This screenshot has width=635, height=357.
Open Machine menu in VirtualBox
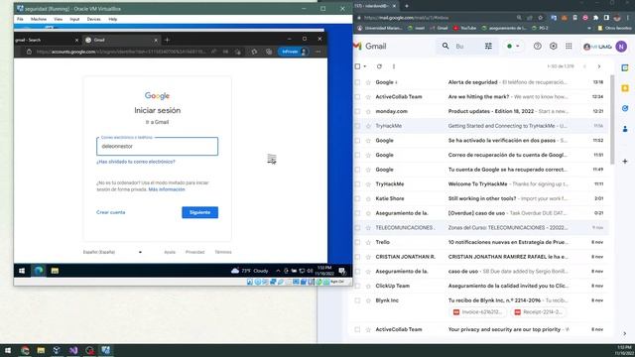tap(39, 19)
